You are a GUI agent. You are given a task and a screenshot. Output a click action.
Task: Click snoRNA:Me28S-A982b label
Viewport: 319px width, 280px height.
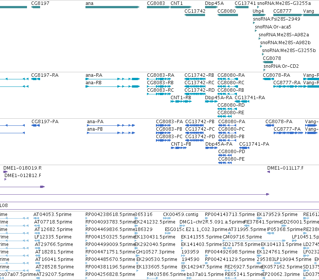pyautogui.click(x=285, y=43)
